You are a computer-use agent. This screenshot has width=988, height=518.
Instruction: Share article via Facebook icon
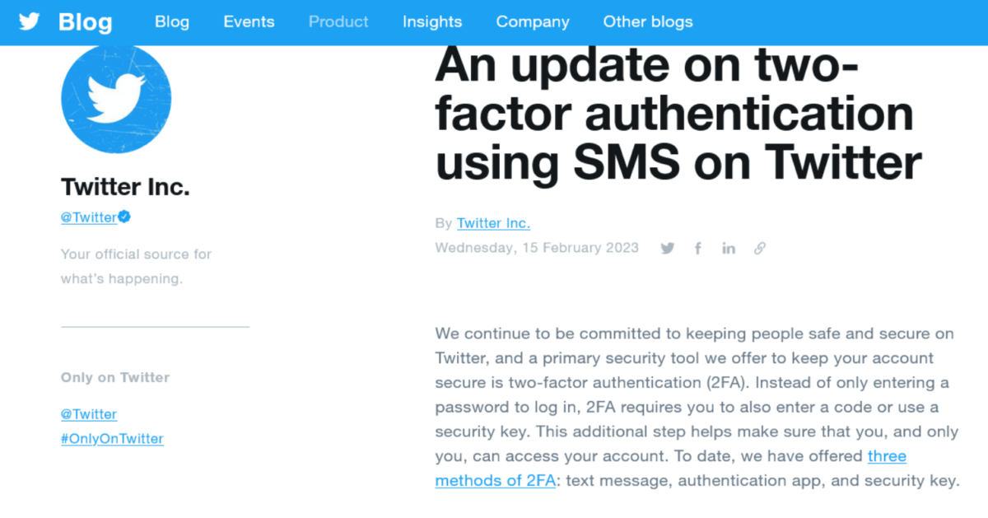(698, 248)
